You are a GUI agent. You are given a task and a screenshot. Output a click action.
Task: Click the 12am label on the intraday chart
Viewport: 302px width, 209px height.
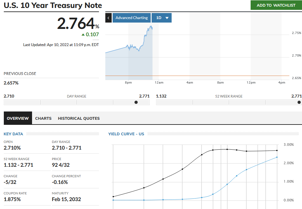[x=159, y=83]
